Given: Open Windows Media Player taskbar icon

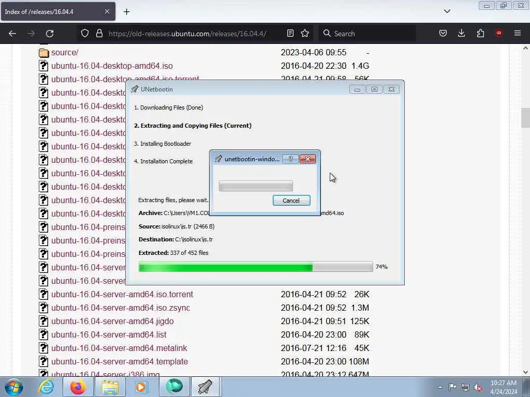Looking at the screenshot, I should tap(141, 387).
